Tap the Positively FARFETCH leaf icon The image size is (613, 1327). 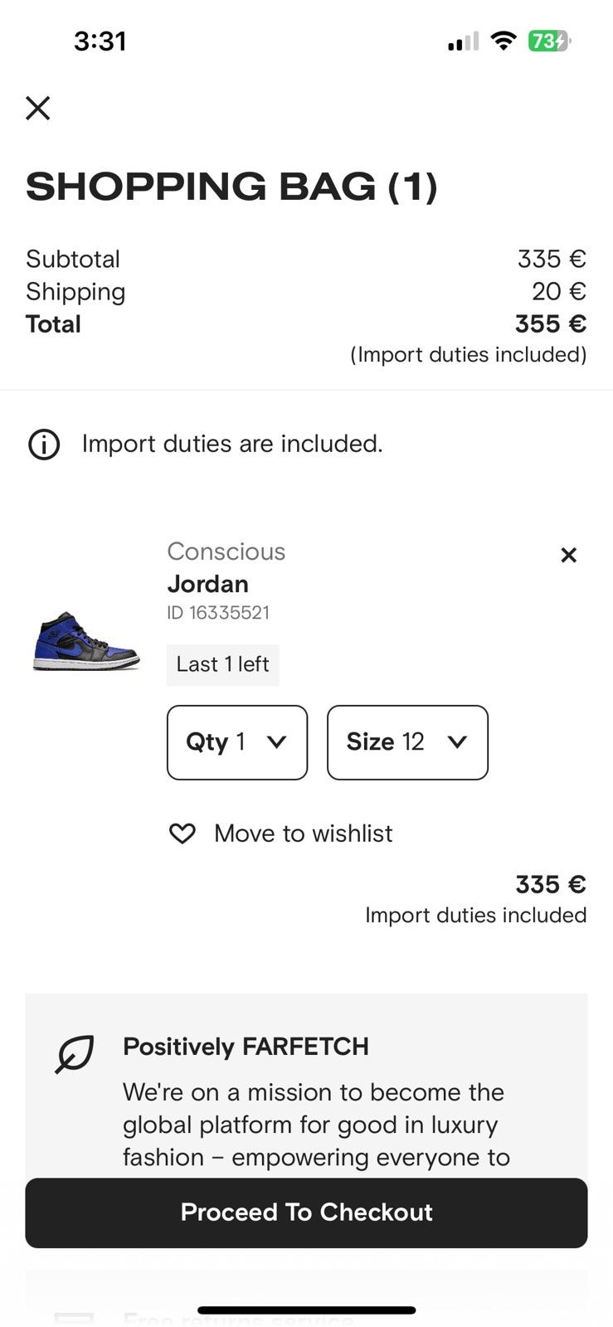[x=75, y=1054]
